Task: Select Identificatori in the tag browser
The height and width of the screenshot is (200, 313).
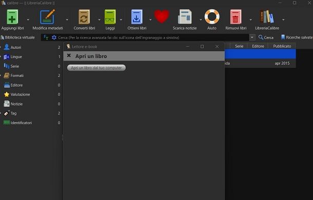Action: click(x=21, y=123)
